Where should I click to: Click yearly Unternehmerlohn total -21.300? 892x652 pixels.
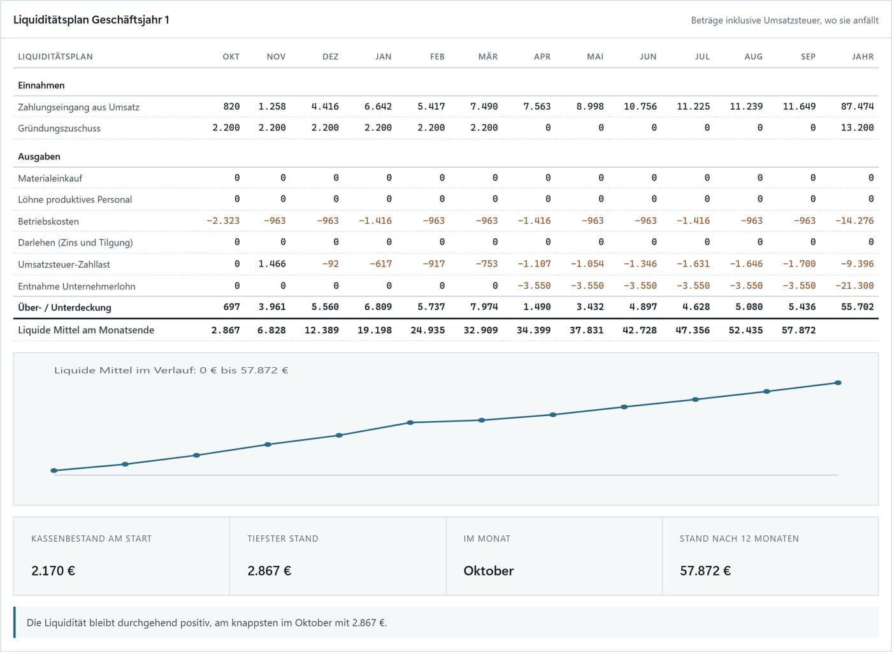coord(854,286)
